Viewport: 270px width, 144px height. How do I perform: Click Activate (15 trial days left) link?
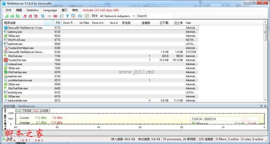pyautogui.click(x=101, y=10)
